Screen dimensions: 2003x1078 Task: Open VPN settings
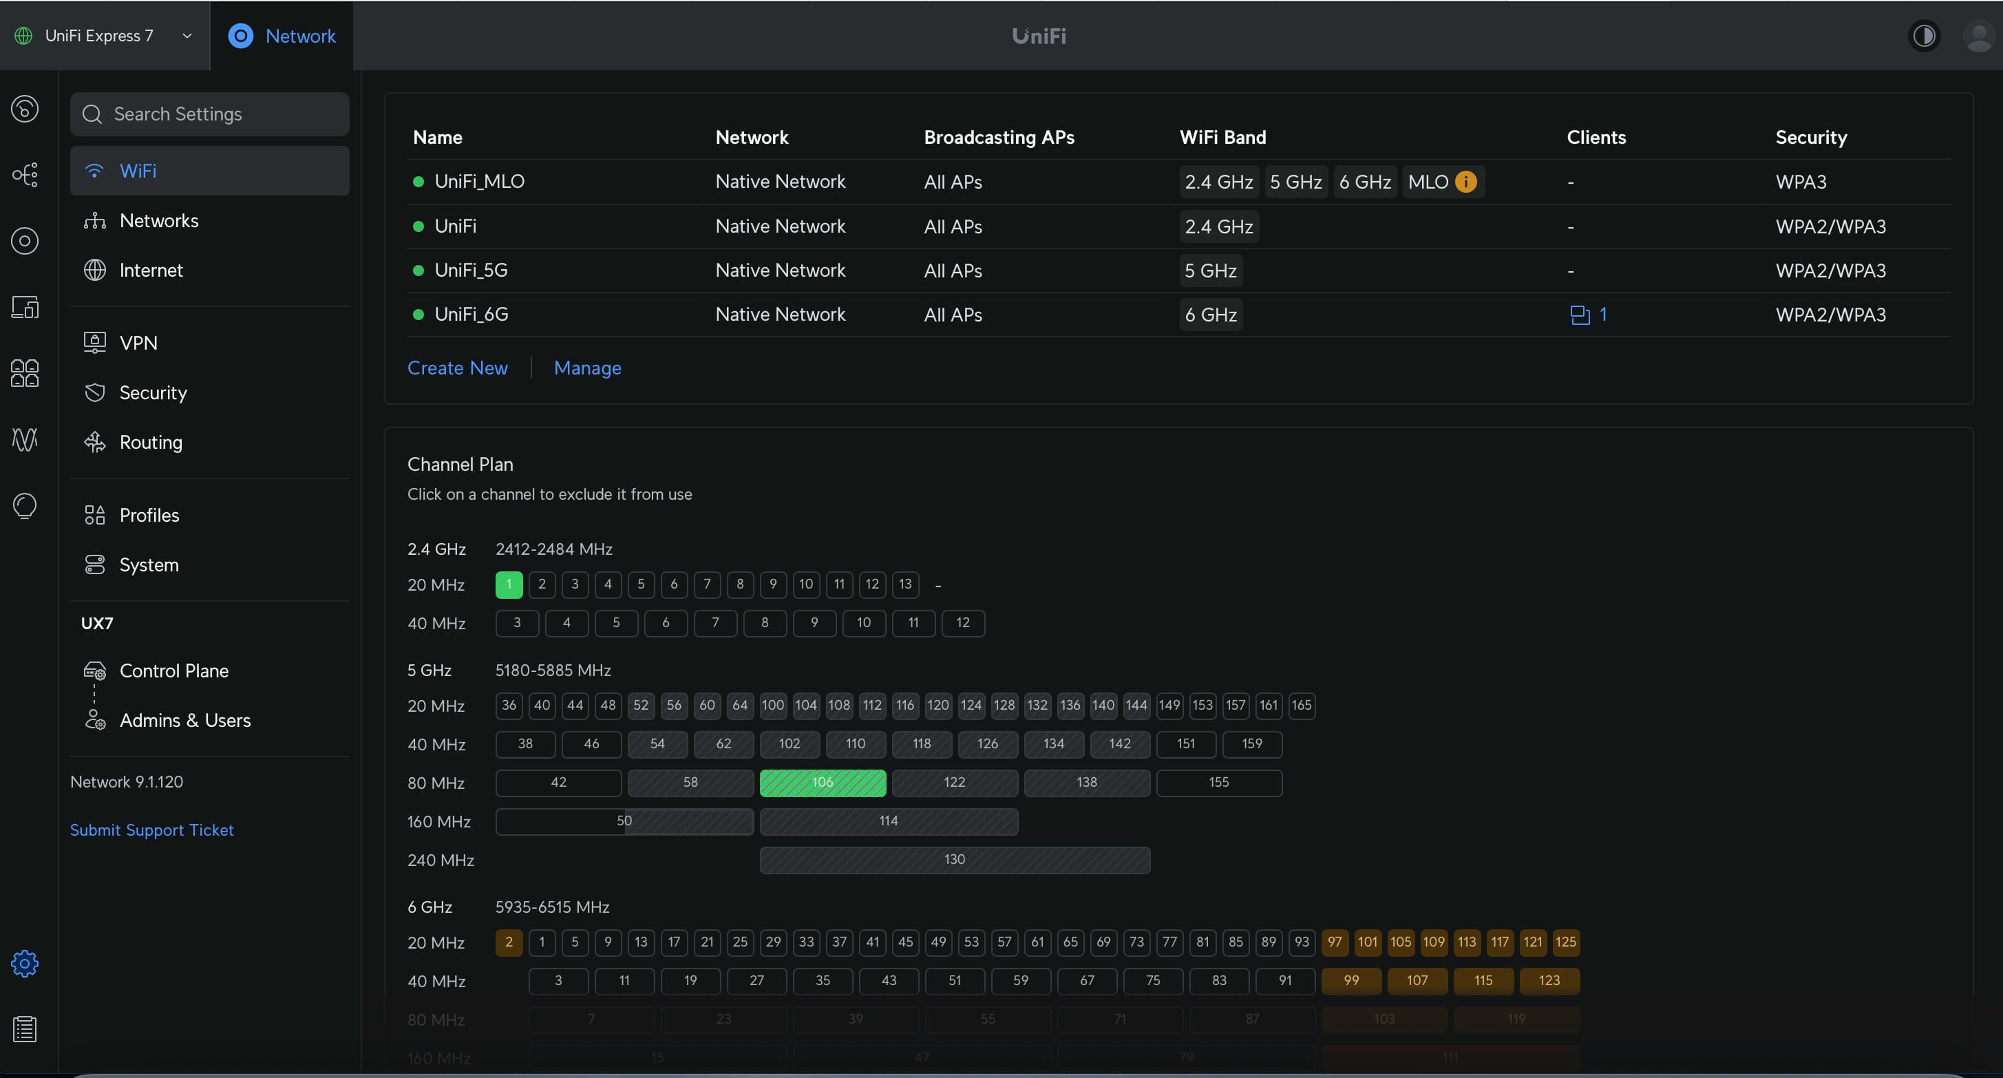[x=210, y=342]
